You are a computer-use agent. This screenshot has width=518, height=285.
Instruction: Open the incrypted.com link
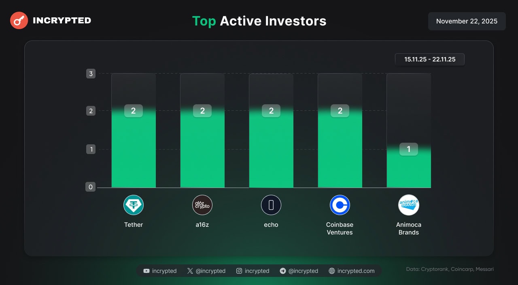tap(356, 271)
